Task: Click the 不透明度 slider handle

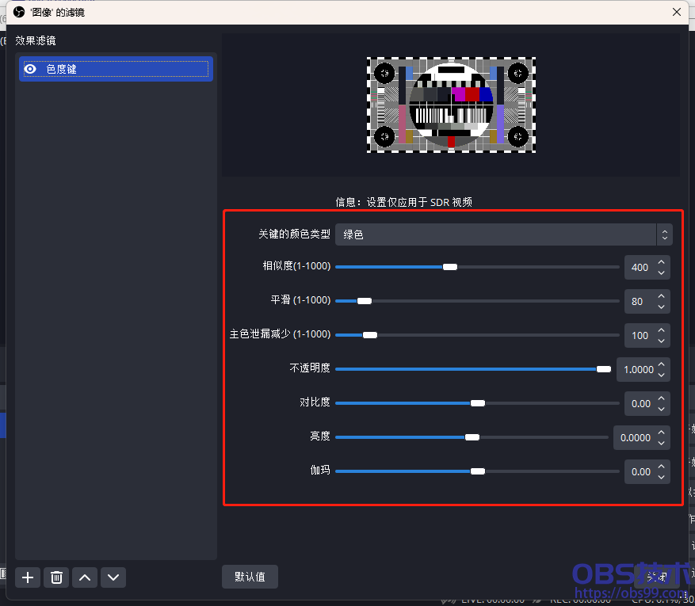Action: (x=604, y=369)
